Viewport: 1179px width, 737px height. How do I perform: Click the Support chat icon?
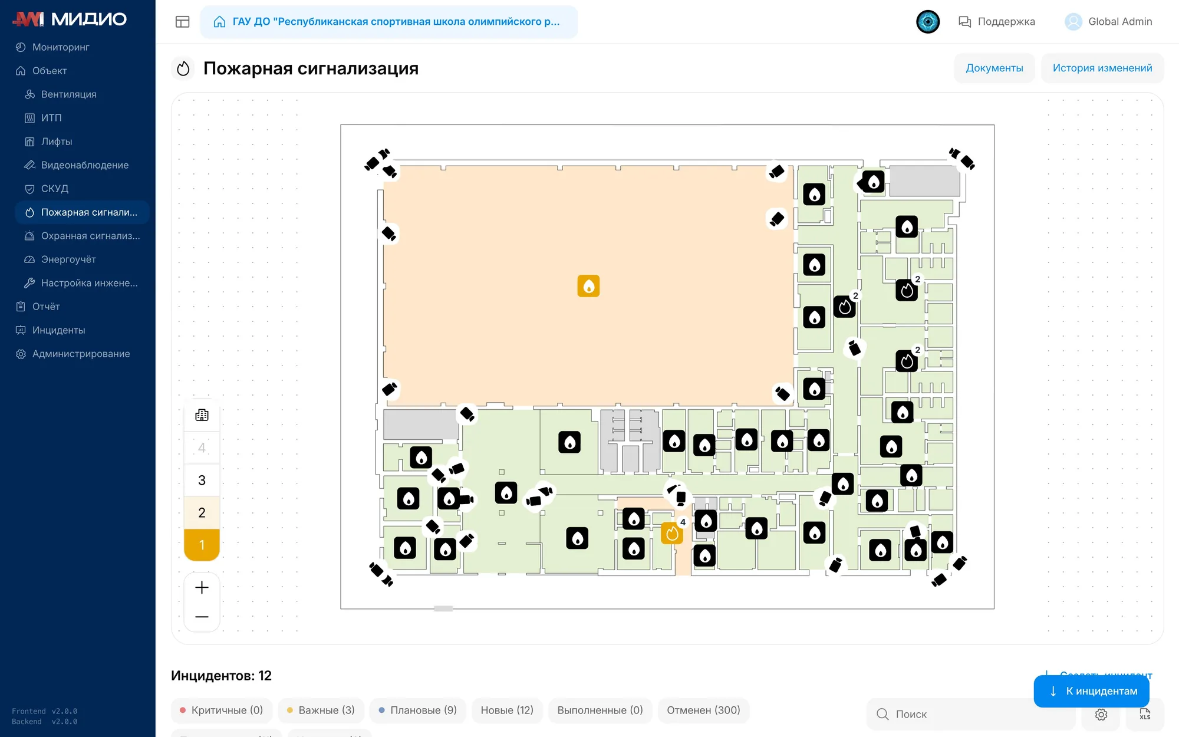pyautogui.click(x=965, y=22)
